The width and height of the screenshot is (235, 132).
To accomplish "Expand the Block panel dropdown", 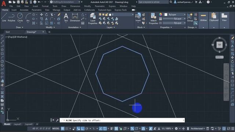I will point(141,27).
